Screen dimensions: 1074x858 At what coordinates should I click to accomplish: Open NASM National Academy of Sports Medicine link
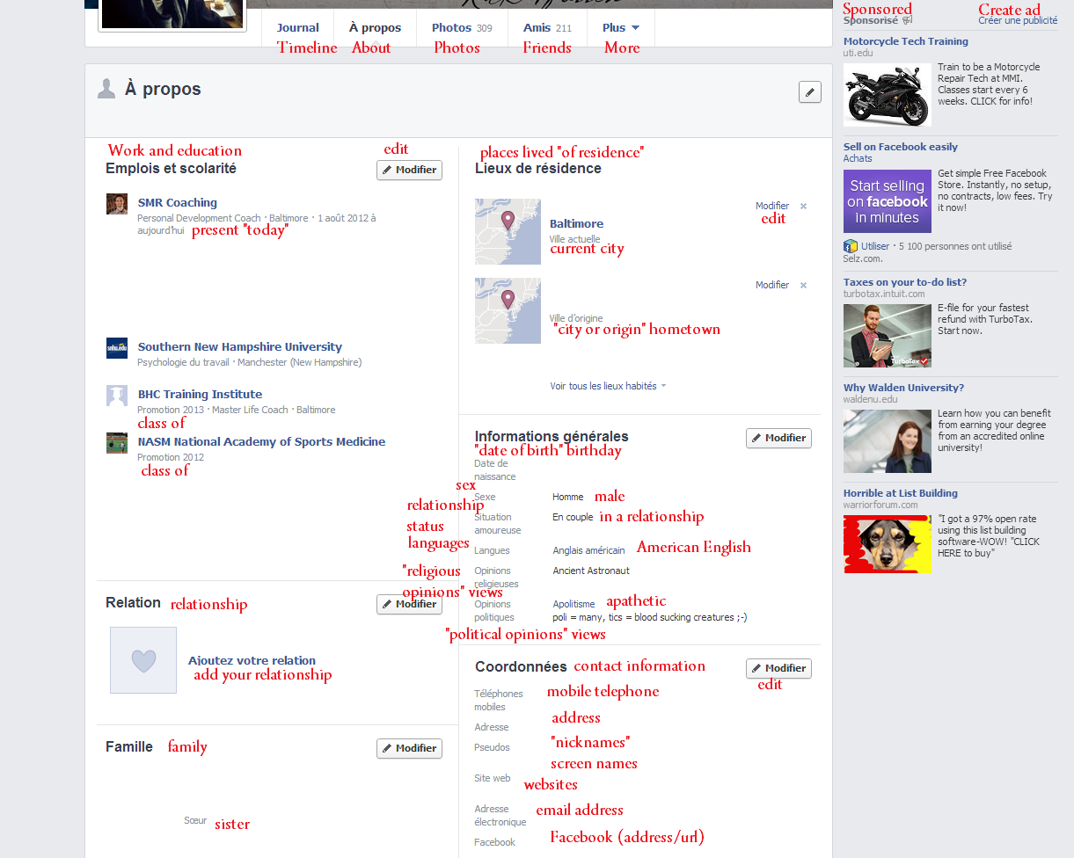(261, 442)
